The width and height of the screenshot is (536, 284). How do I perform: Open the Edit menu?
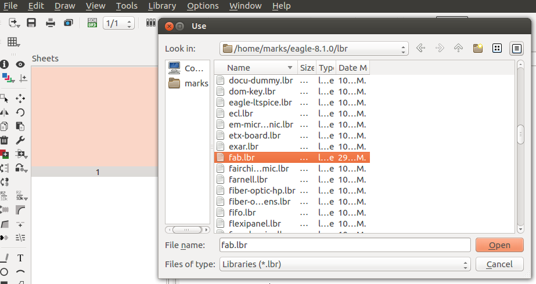[36, 6]
